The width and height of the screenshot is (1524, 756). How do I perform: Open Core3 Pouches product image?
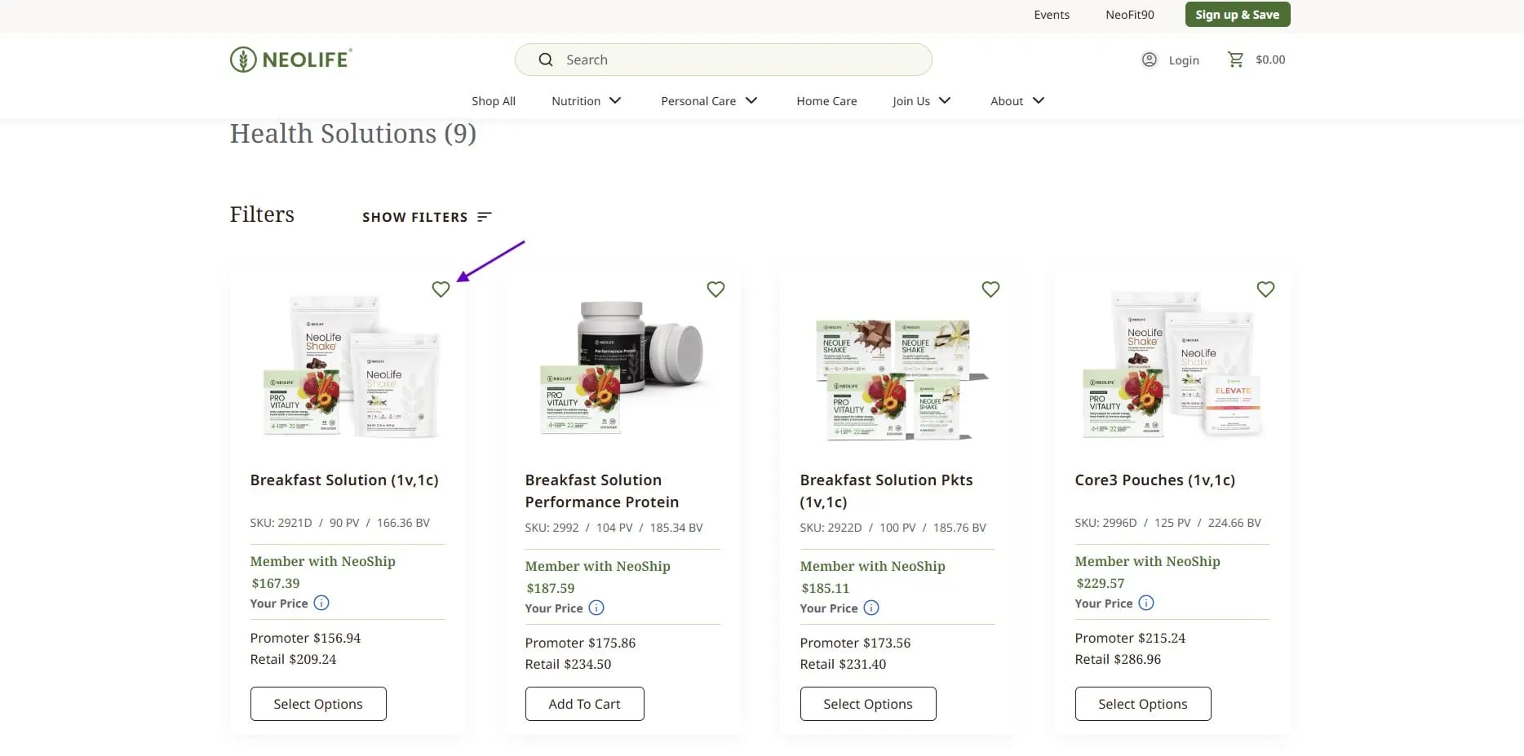click(x=1173, y=365)
